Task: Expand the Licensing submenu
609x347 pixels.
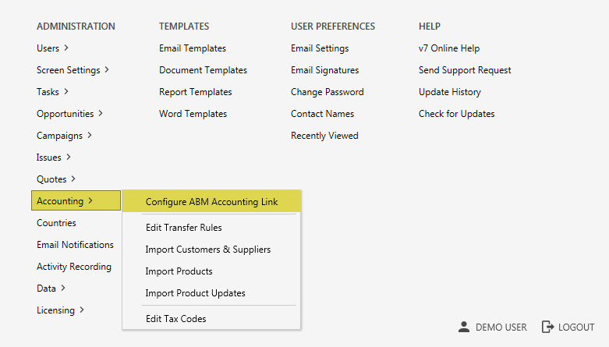Action: tap(60, 310)
